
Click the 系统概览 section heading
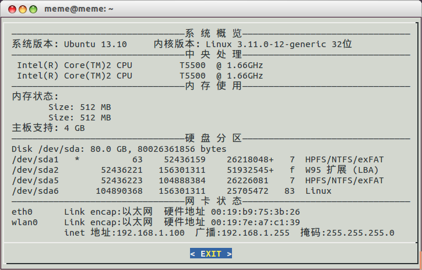pyautogui.click(x=213, y=34)
